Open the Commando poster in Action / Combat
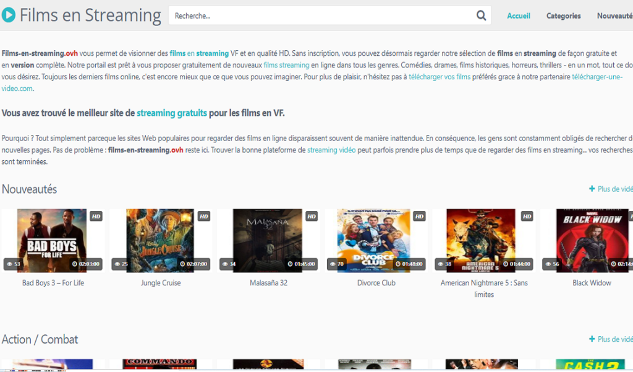The width and height of the screenshot is (633, 372). pos(160,364)
